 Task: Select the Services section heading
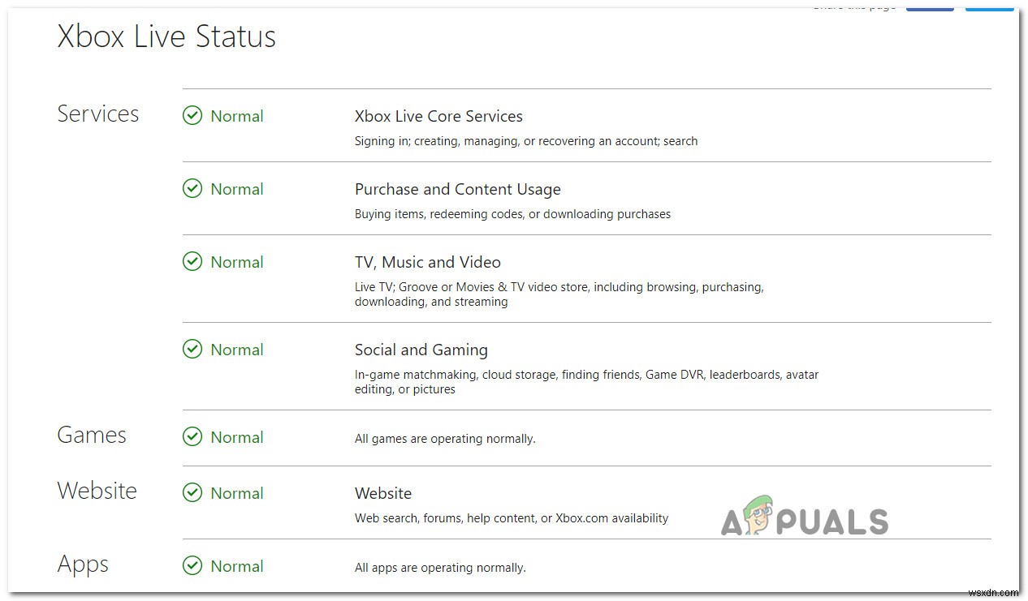pyautogui.click(x=98, y=114)
